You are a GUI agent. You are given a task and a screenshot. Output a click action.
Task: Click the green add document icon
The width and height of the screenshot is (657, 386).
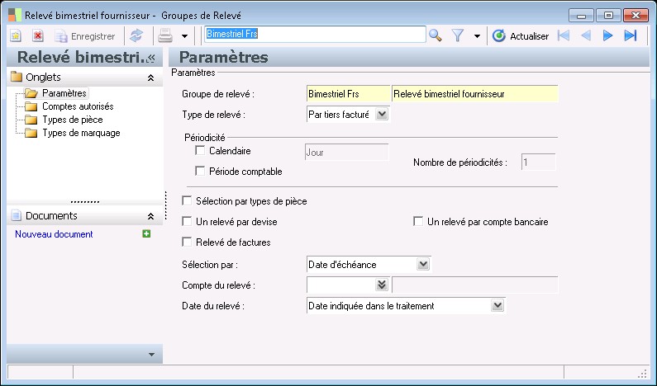tap(146, 233)
